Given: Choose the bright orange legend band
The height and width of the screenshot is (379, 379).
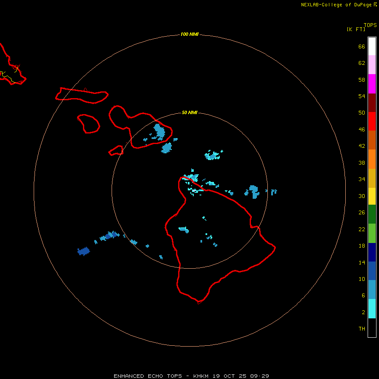Looking at the screenshot, I should point(372,159).
